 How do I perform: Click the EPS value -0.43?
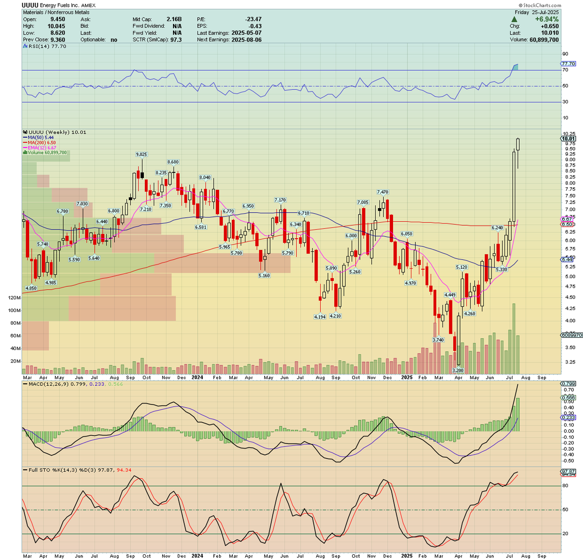point(255,26)
